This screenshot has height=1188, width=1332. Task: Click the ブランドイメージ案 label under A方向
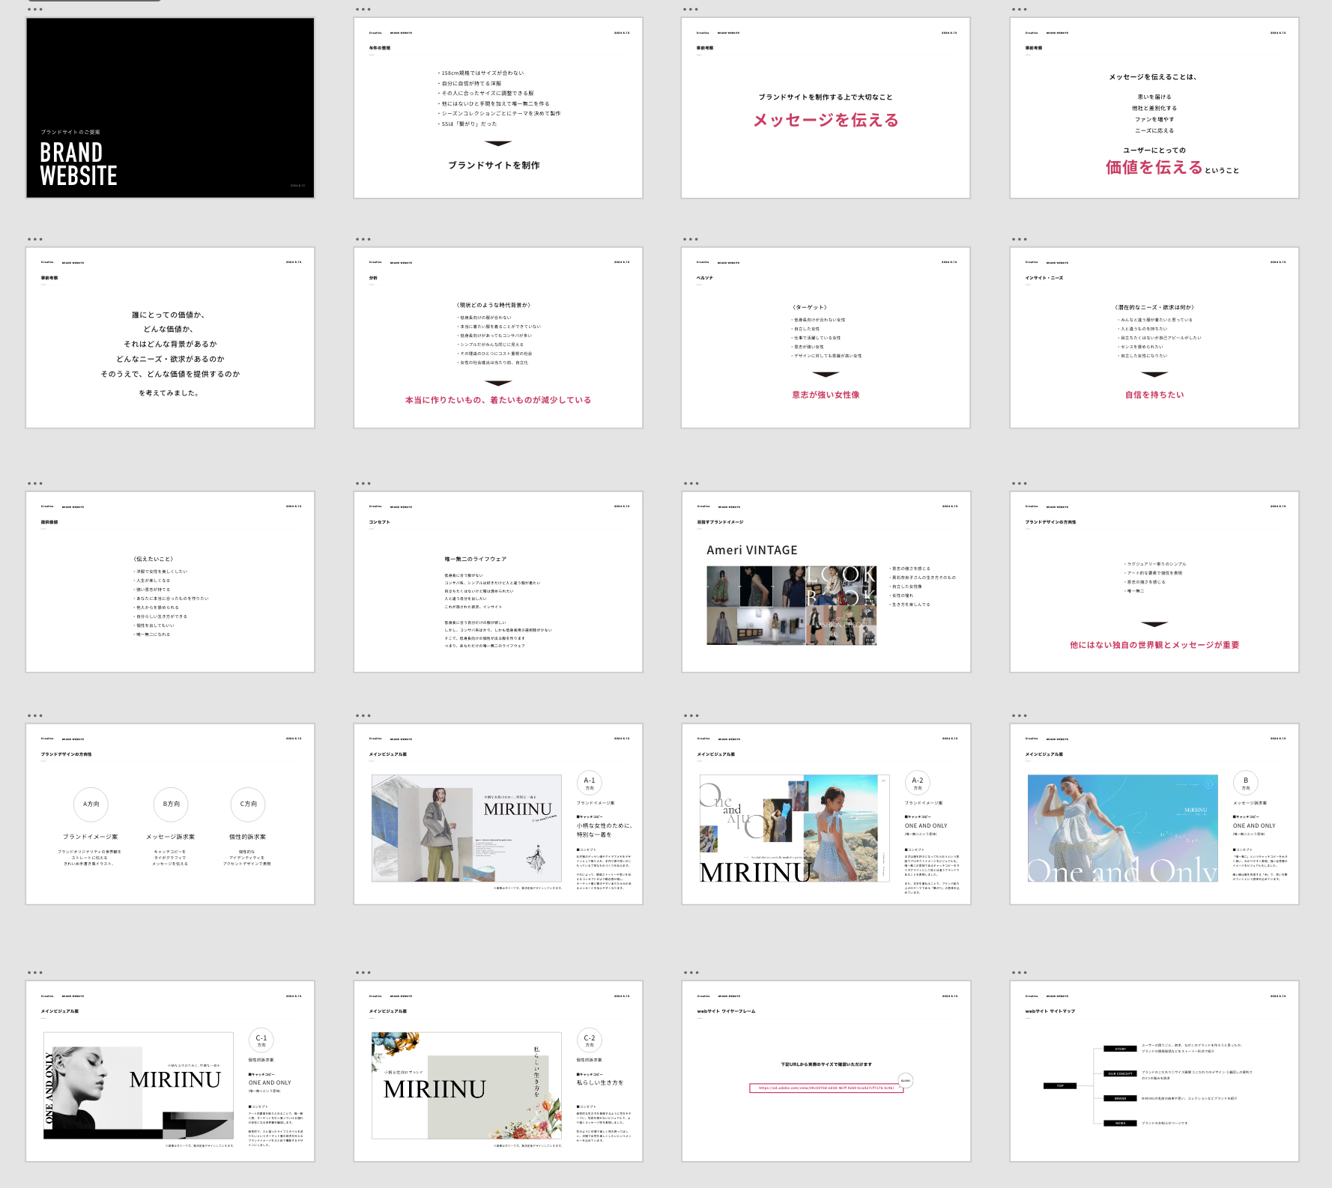click(x=91, y=837)
